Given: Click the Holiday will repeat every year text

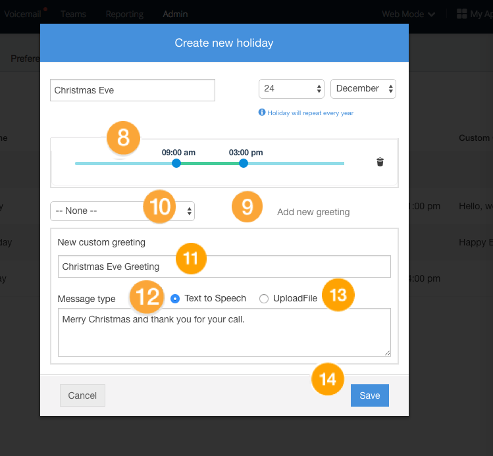Looking at the screenshot, I should (x=310, y=113).
